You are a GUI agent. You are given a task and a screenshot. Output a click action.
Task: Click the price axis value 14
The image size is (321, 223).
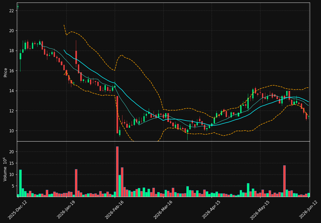coord(12,91)
